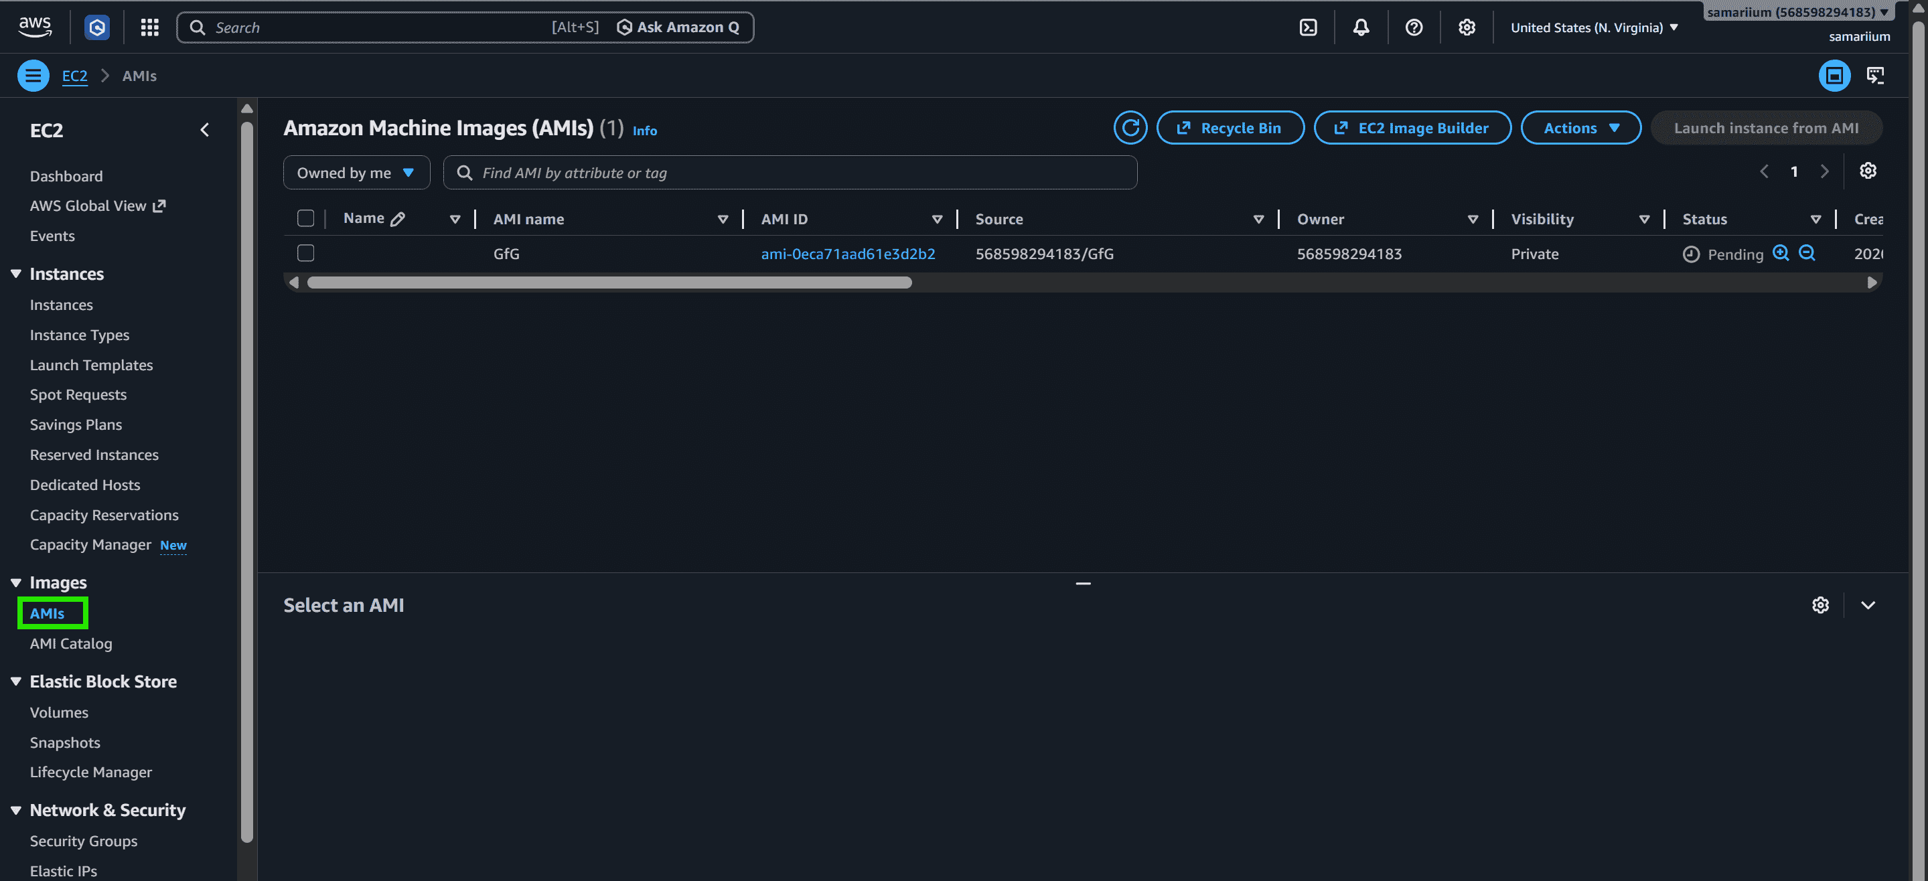Sort by the Source column arrow
This screenshot has height=881, width=1928.
(1258, 220)
